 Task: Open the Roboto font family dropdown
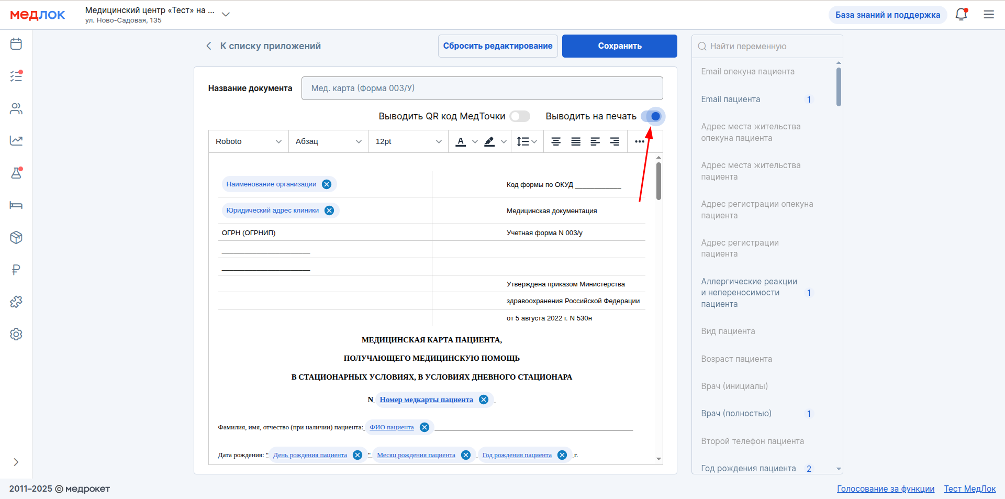(248, 141)
